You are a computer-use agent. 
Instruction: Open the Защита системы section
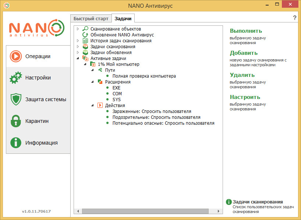point(38,99)
